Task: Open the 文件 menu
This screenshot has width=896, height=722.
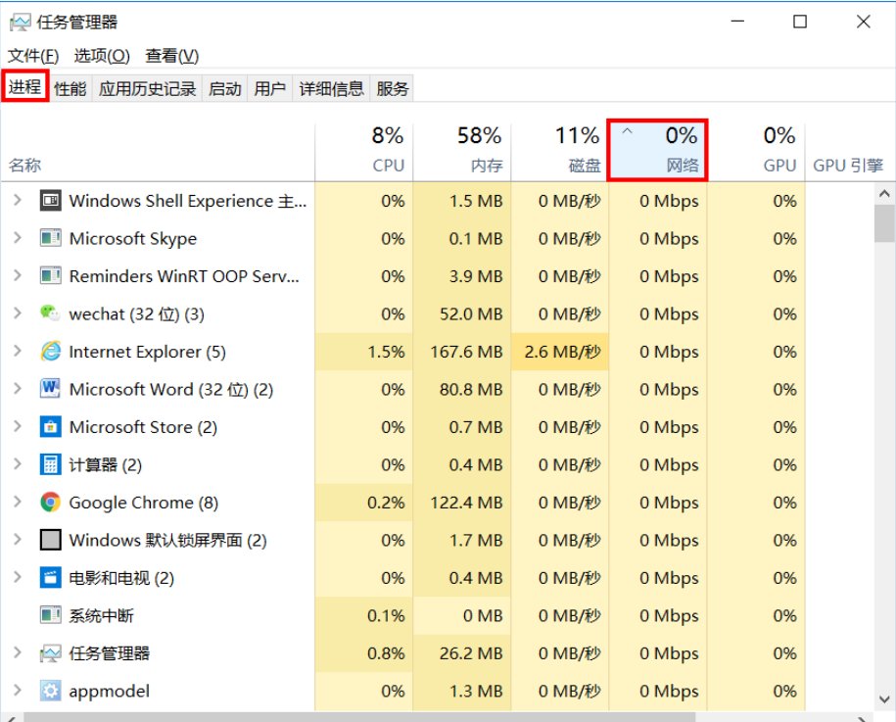Action: (31, 55)
